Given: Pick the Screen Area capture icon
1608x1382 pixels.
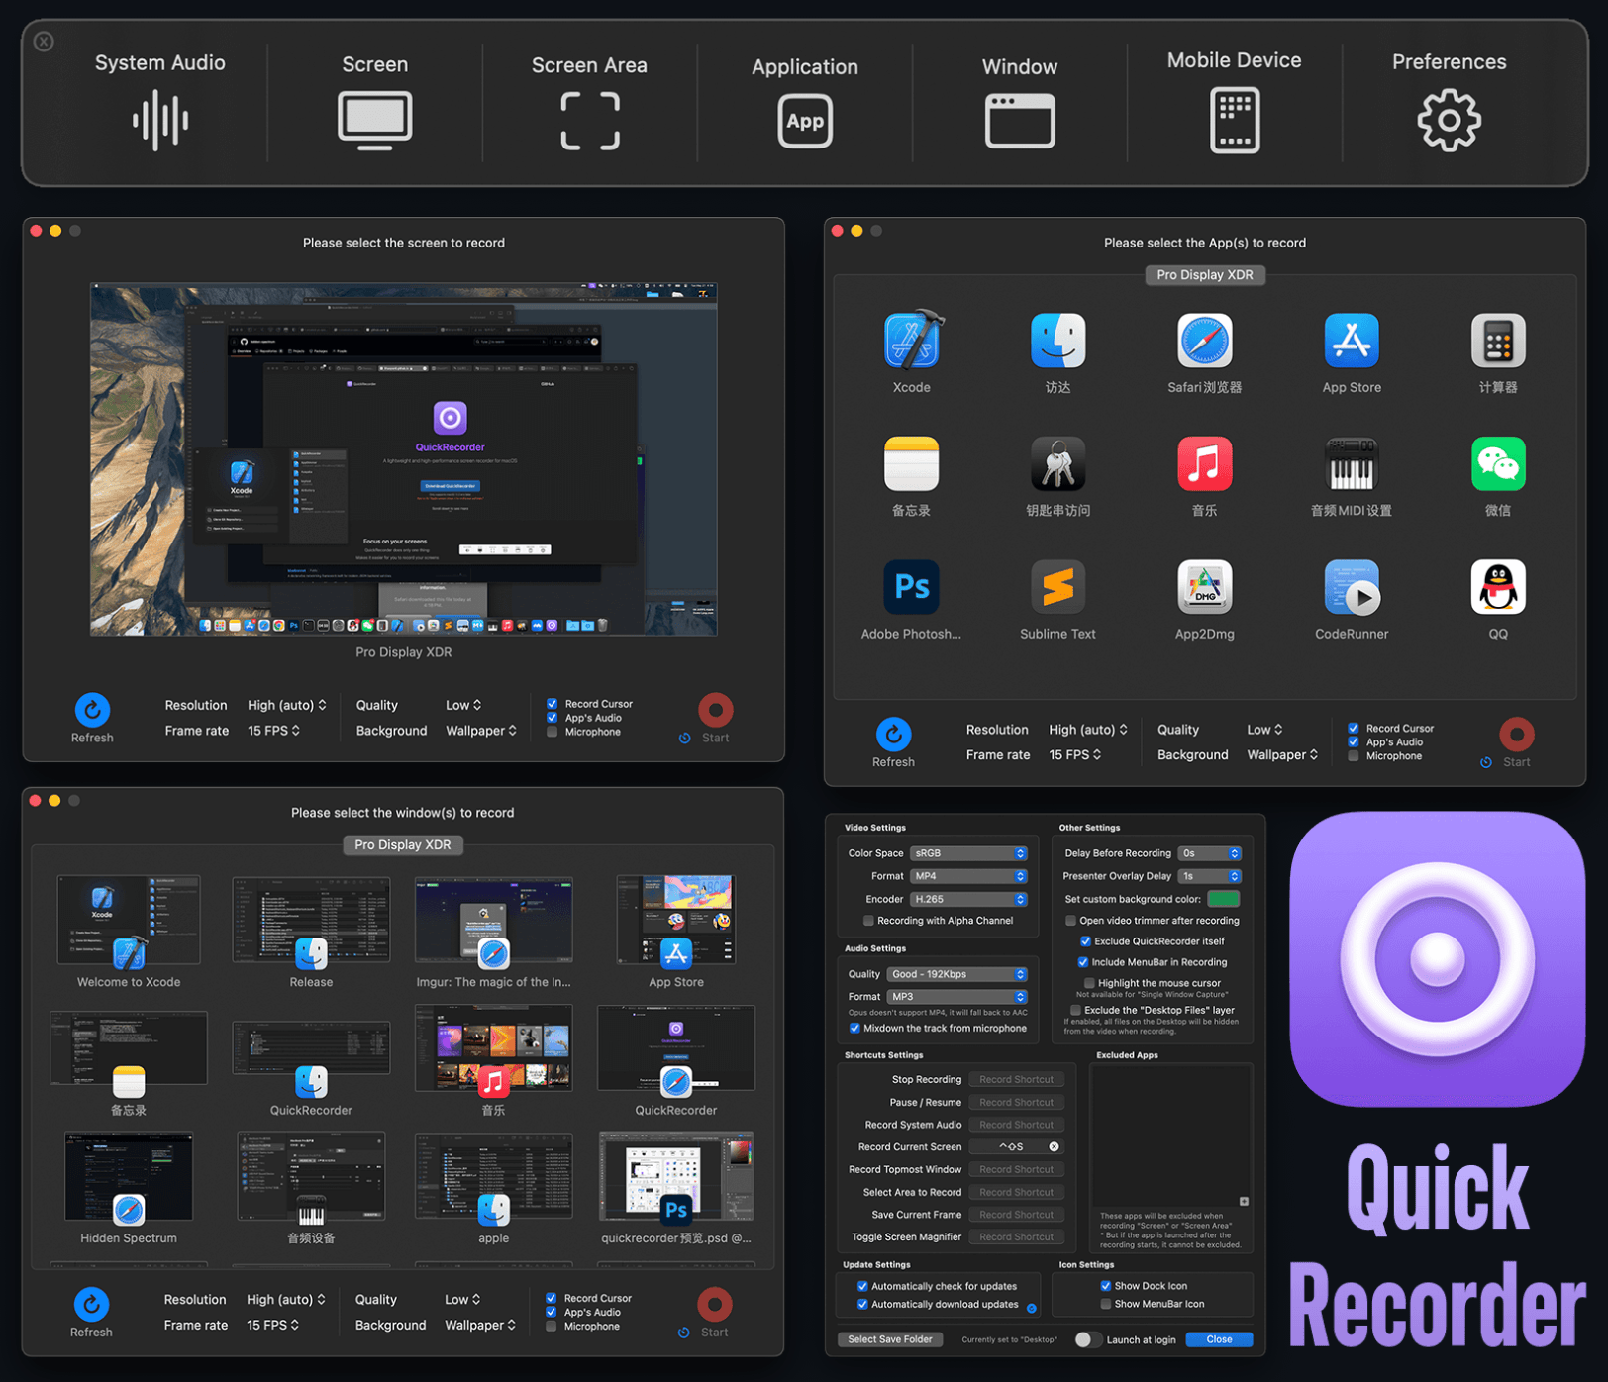Looking at the screenshot, I should point(590,121).
